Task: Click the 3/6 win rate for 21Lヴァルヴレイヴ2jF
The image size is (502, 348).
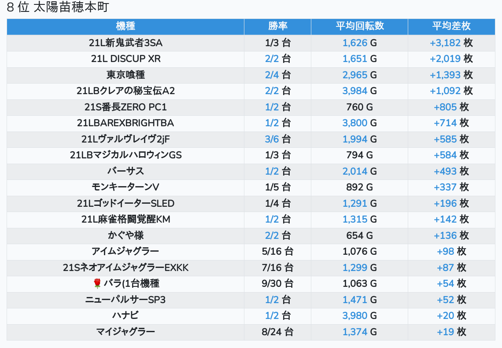Action: 272,139
